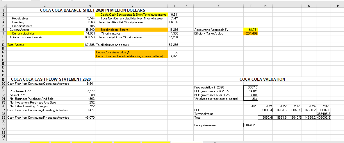This screenshot has height=143, width=344.
Task: Select the Inventory value 3,266
Action: click(90, 22)
